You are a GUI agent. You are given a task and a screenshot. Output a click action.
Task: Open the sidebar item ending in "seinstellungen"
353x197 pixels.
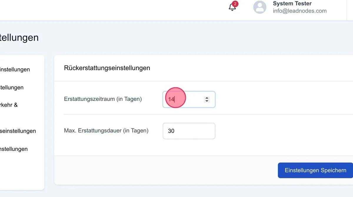coord(18,131)
